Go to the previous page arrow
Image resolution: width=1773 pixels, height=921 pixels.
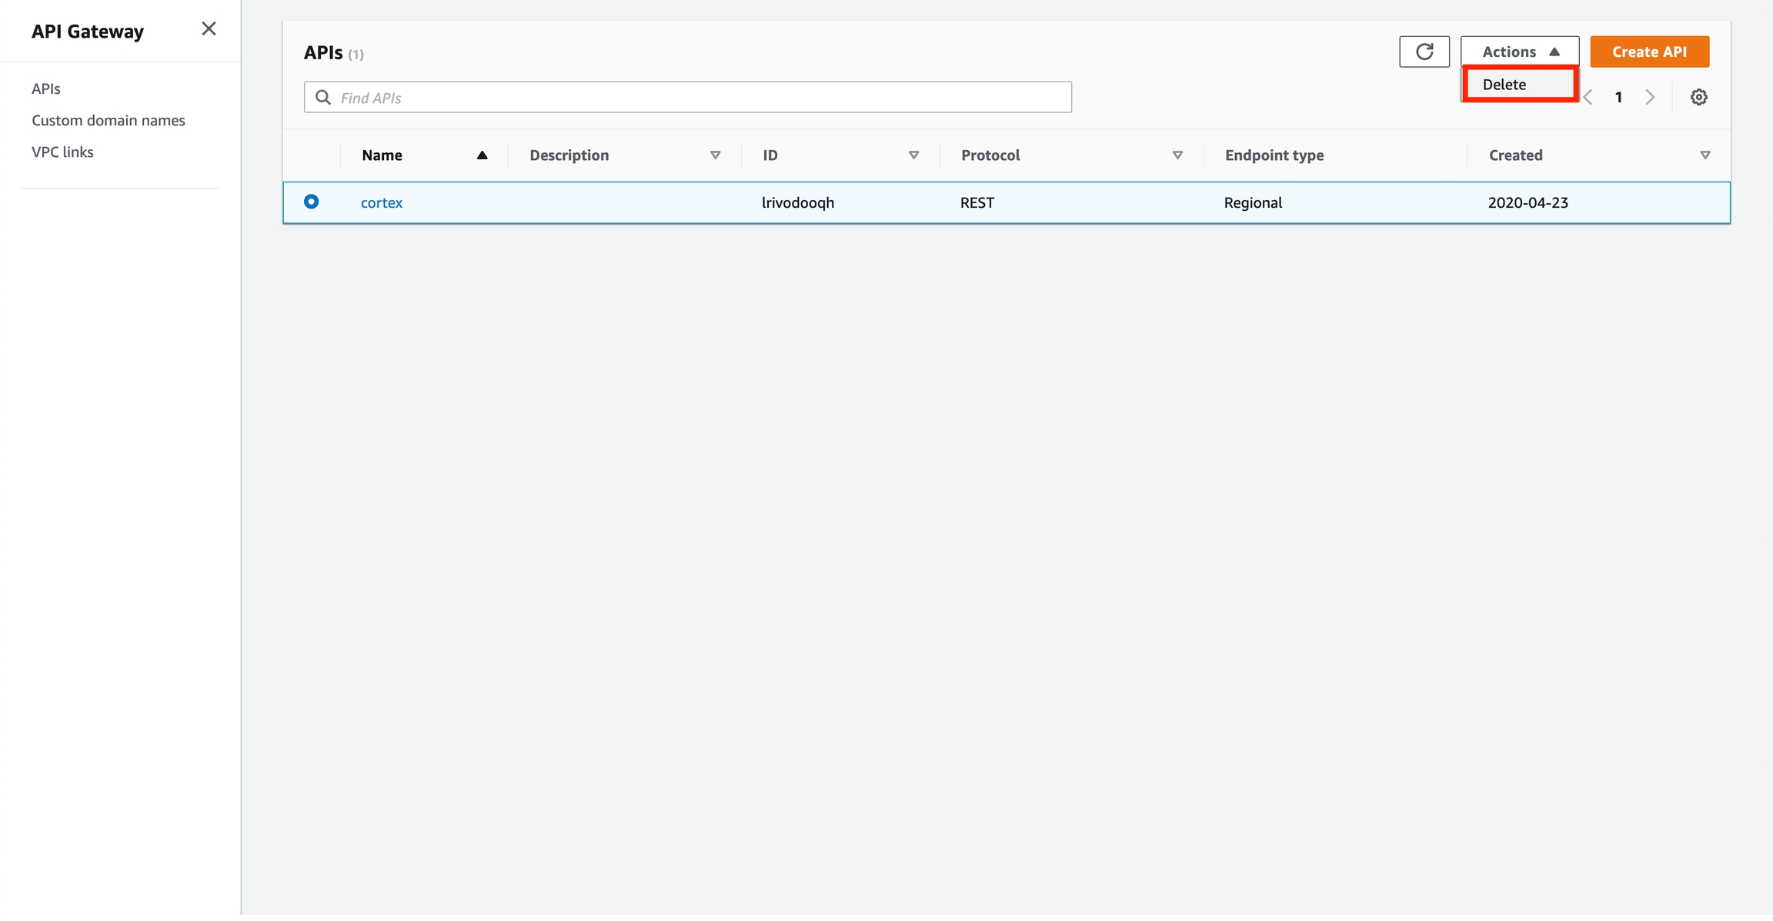pos(1589,97)
